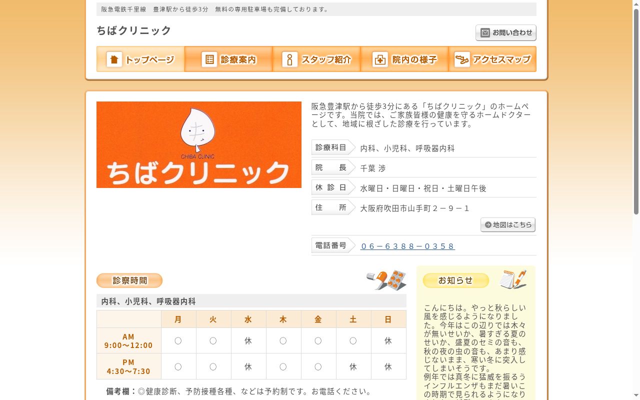
Task: Click the notepad and pencil icon
Action: [513, 279]
